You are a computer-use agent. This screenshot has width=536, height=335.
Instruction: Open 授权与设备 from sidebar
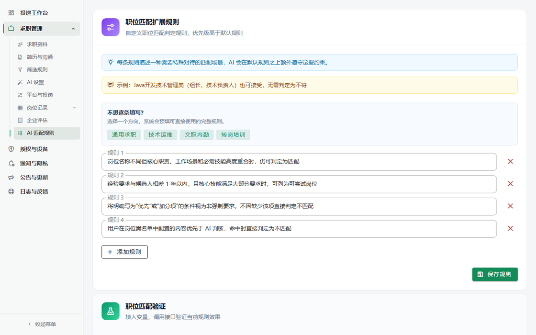point(41,149)
